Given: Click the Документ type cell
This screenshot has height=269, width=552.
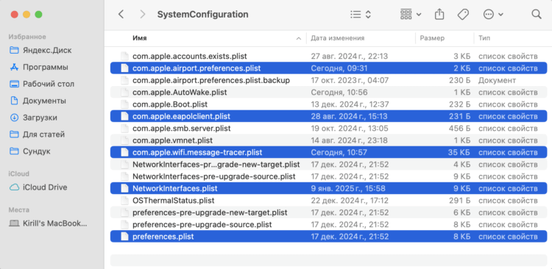Looking at the screenshot, I should [x=497, y=80].
